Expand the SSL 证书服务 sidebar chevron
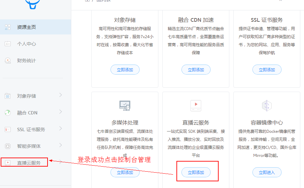 coord(61,129)
